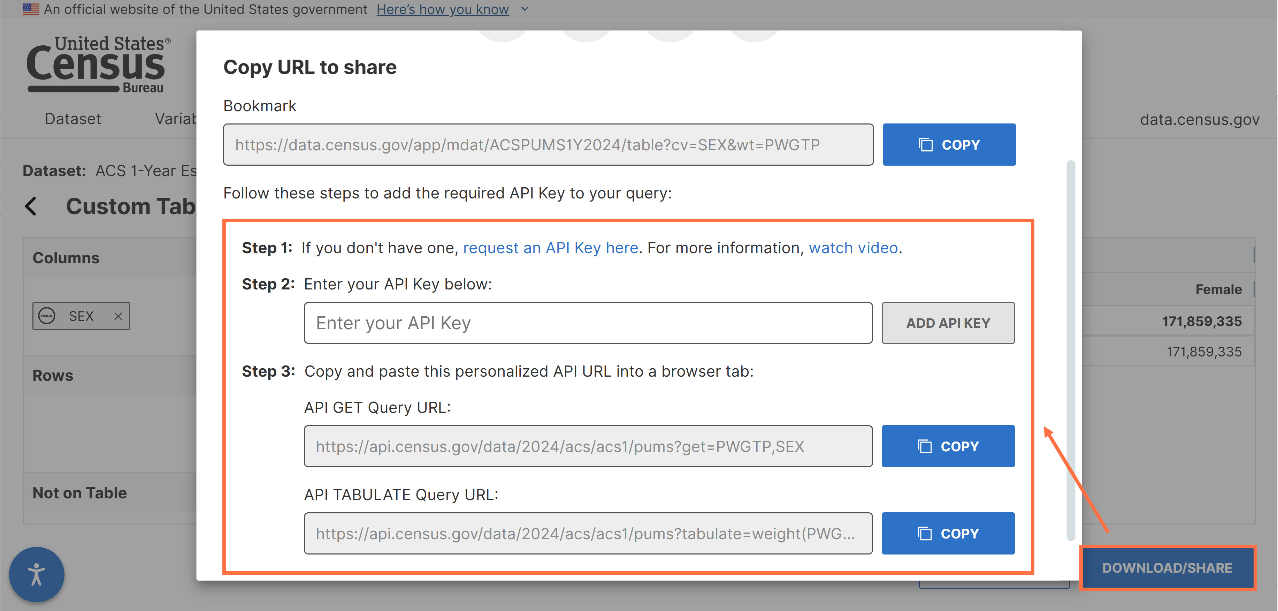Open the watch video link

(x=853, y=247)
